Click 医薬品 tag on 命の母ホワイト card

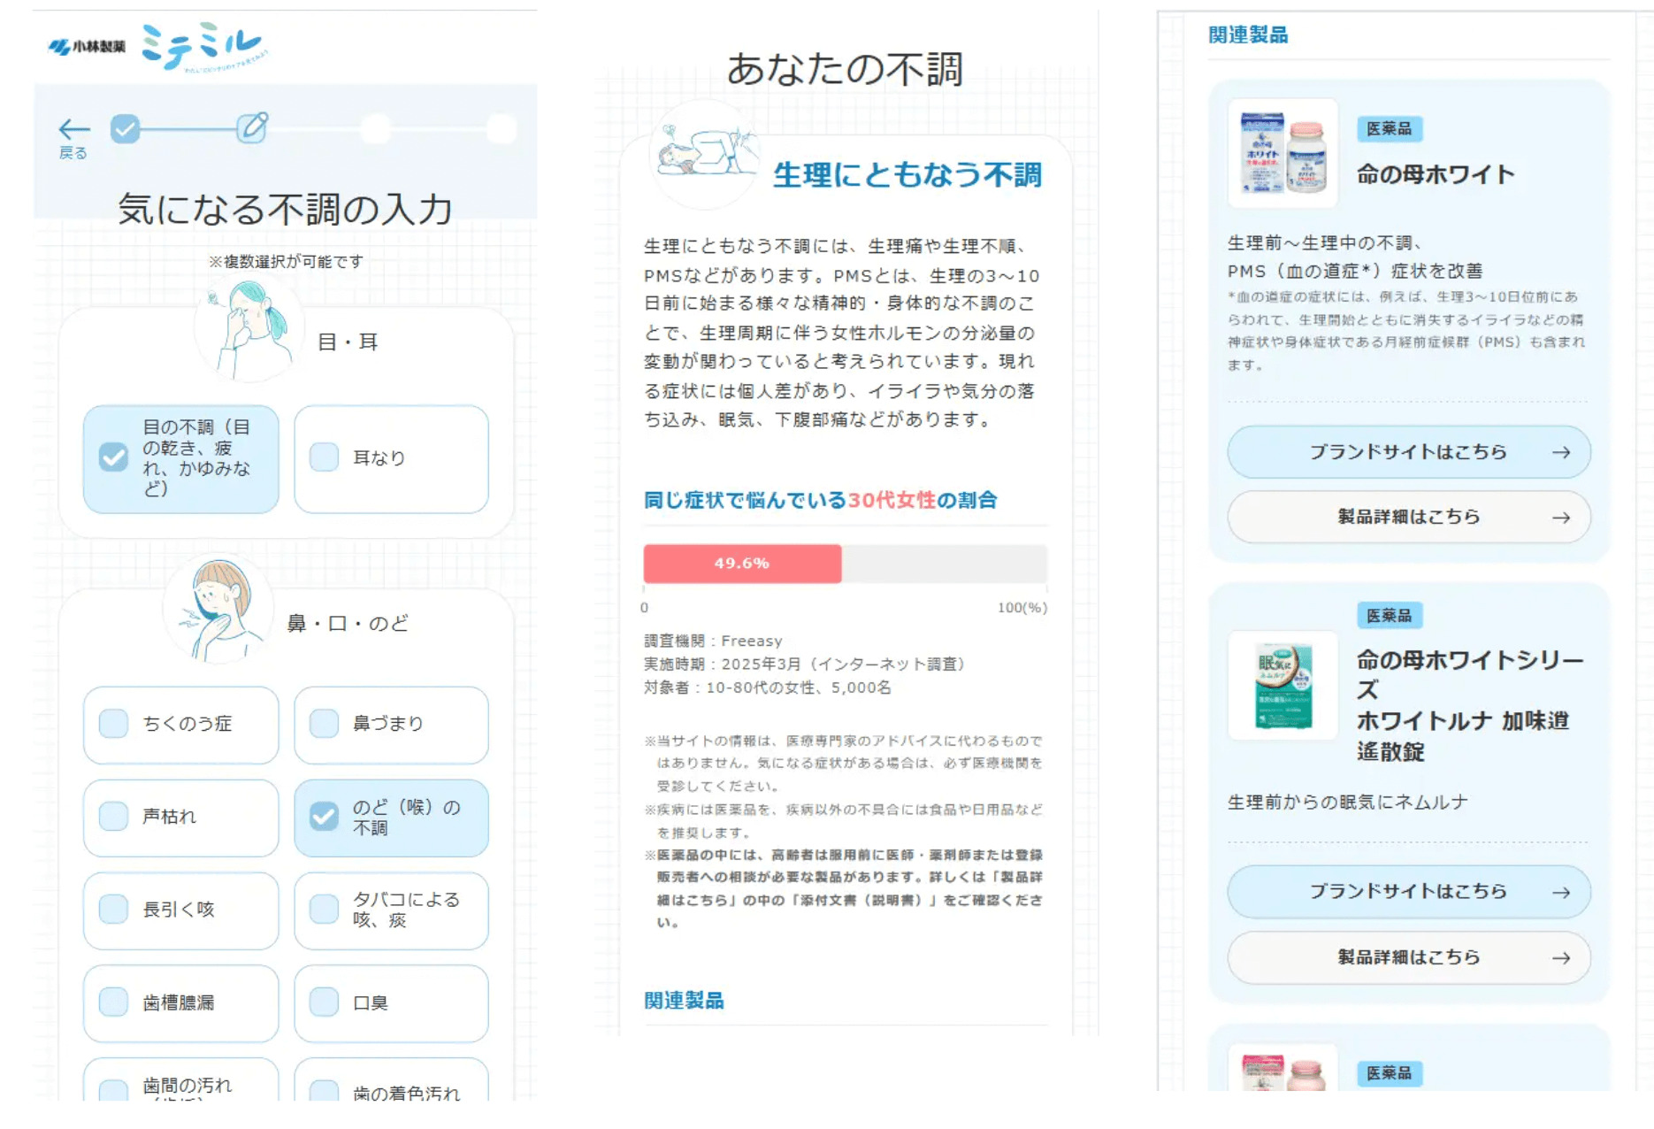[x=1389, y=129]
